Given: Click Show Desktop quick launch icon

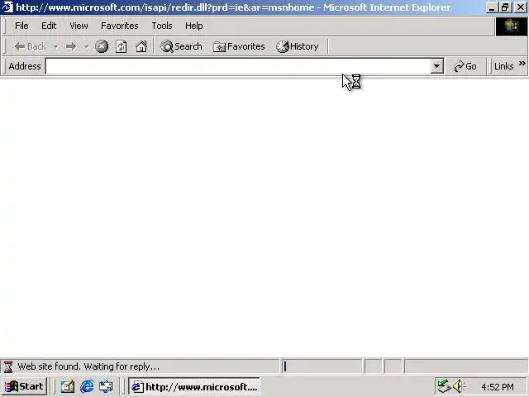Looking at the screenshot, I should point(68,386).
